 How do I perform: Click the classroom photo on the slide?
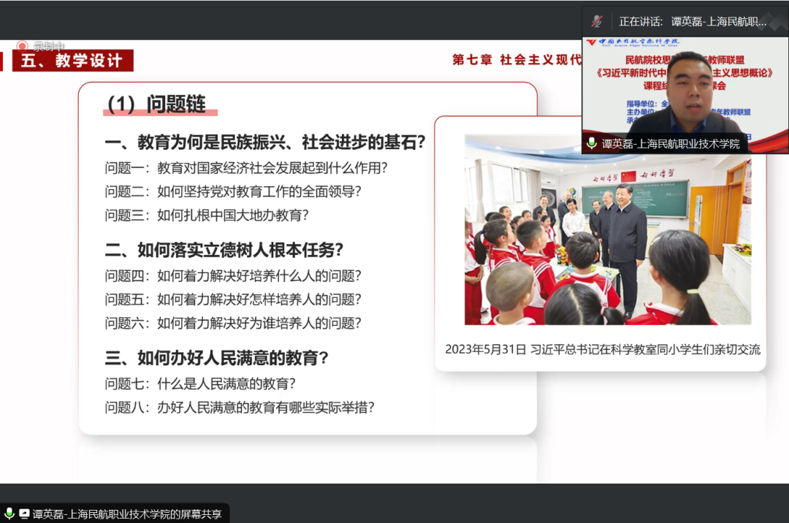coord(607,230)
